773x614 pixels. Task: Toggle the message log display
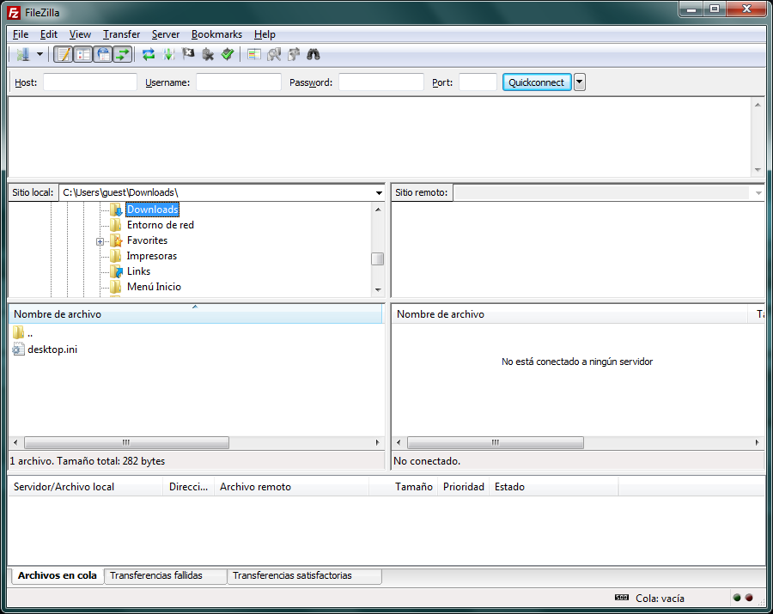pos(63,55)
